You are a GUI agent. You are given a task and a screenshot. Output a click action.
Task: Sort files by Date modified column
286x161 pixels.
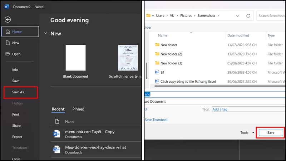coord(238,35)
